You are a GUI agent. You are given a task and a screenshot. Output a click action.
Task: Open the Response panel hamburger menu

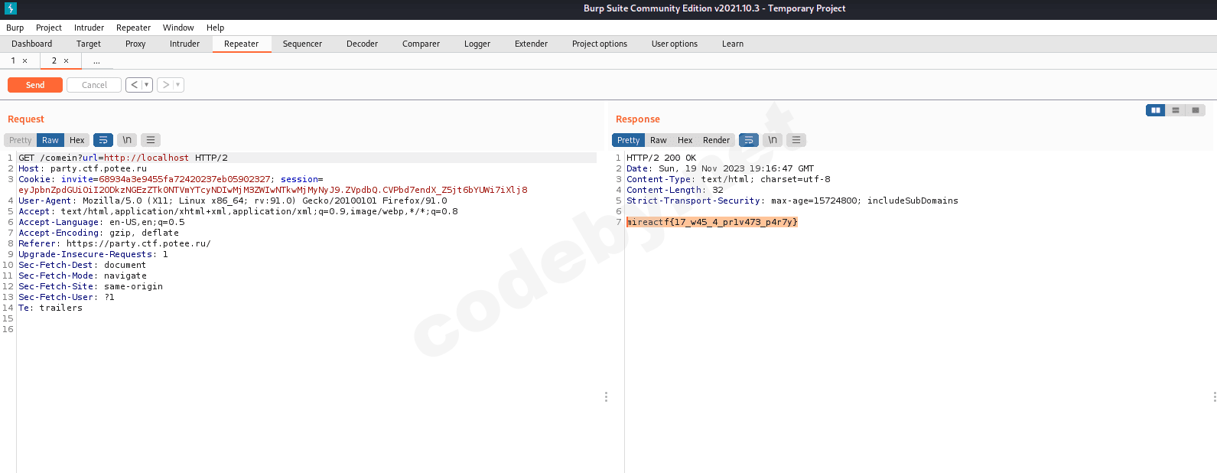pyautogui.click(x=796, y=140)
